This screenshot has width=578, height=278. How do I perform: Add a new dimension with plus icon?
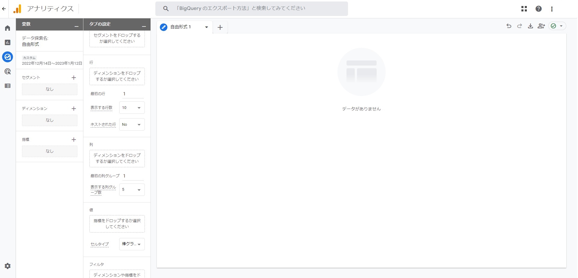[x=74, y=109]
